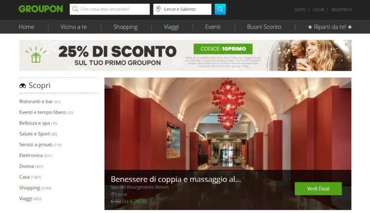Click the binoculars icon beside Scopri

pos(23,85)
